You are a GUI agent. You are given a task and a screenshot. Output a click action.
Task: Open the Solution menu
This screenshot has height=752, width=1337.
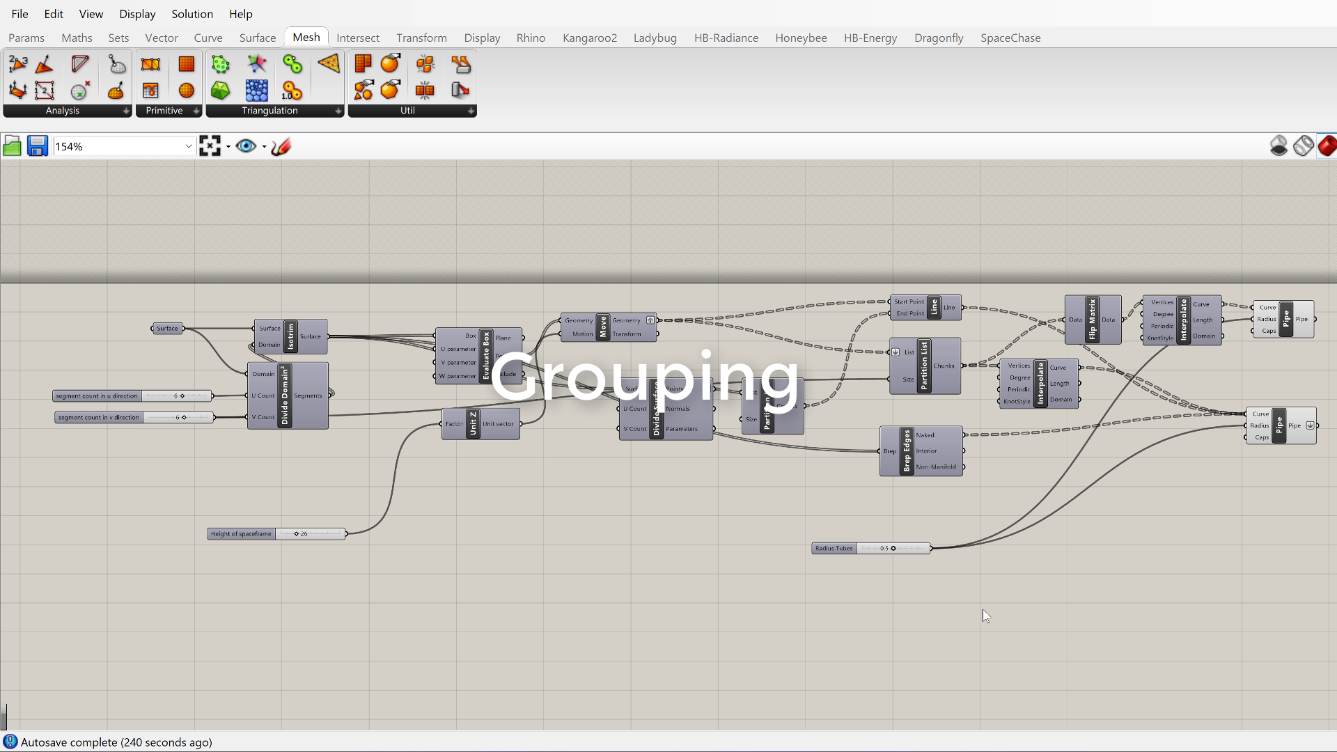[x=192, y=14]
